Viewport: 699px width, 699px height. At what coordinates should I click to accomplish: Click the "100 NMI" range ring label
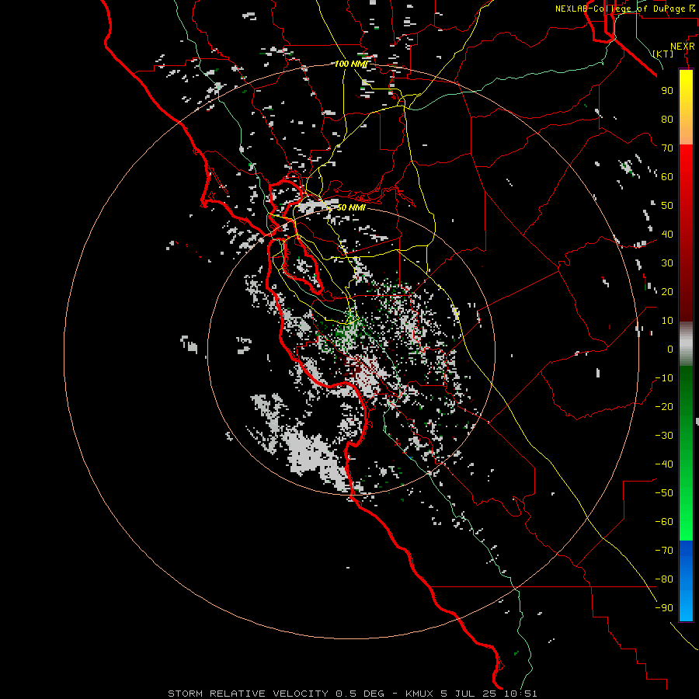pyautogui.click(x=351, y=64)
